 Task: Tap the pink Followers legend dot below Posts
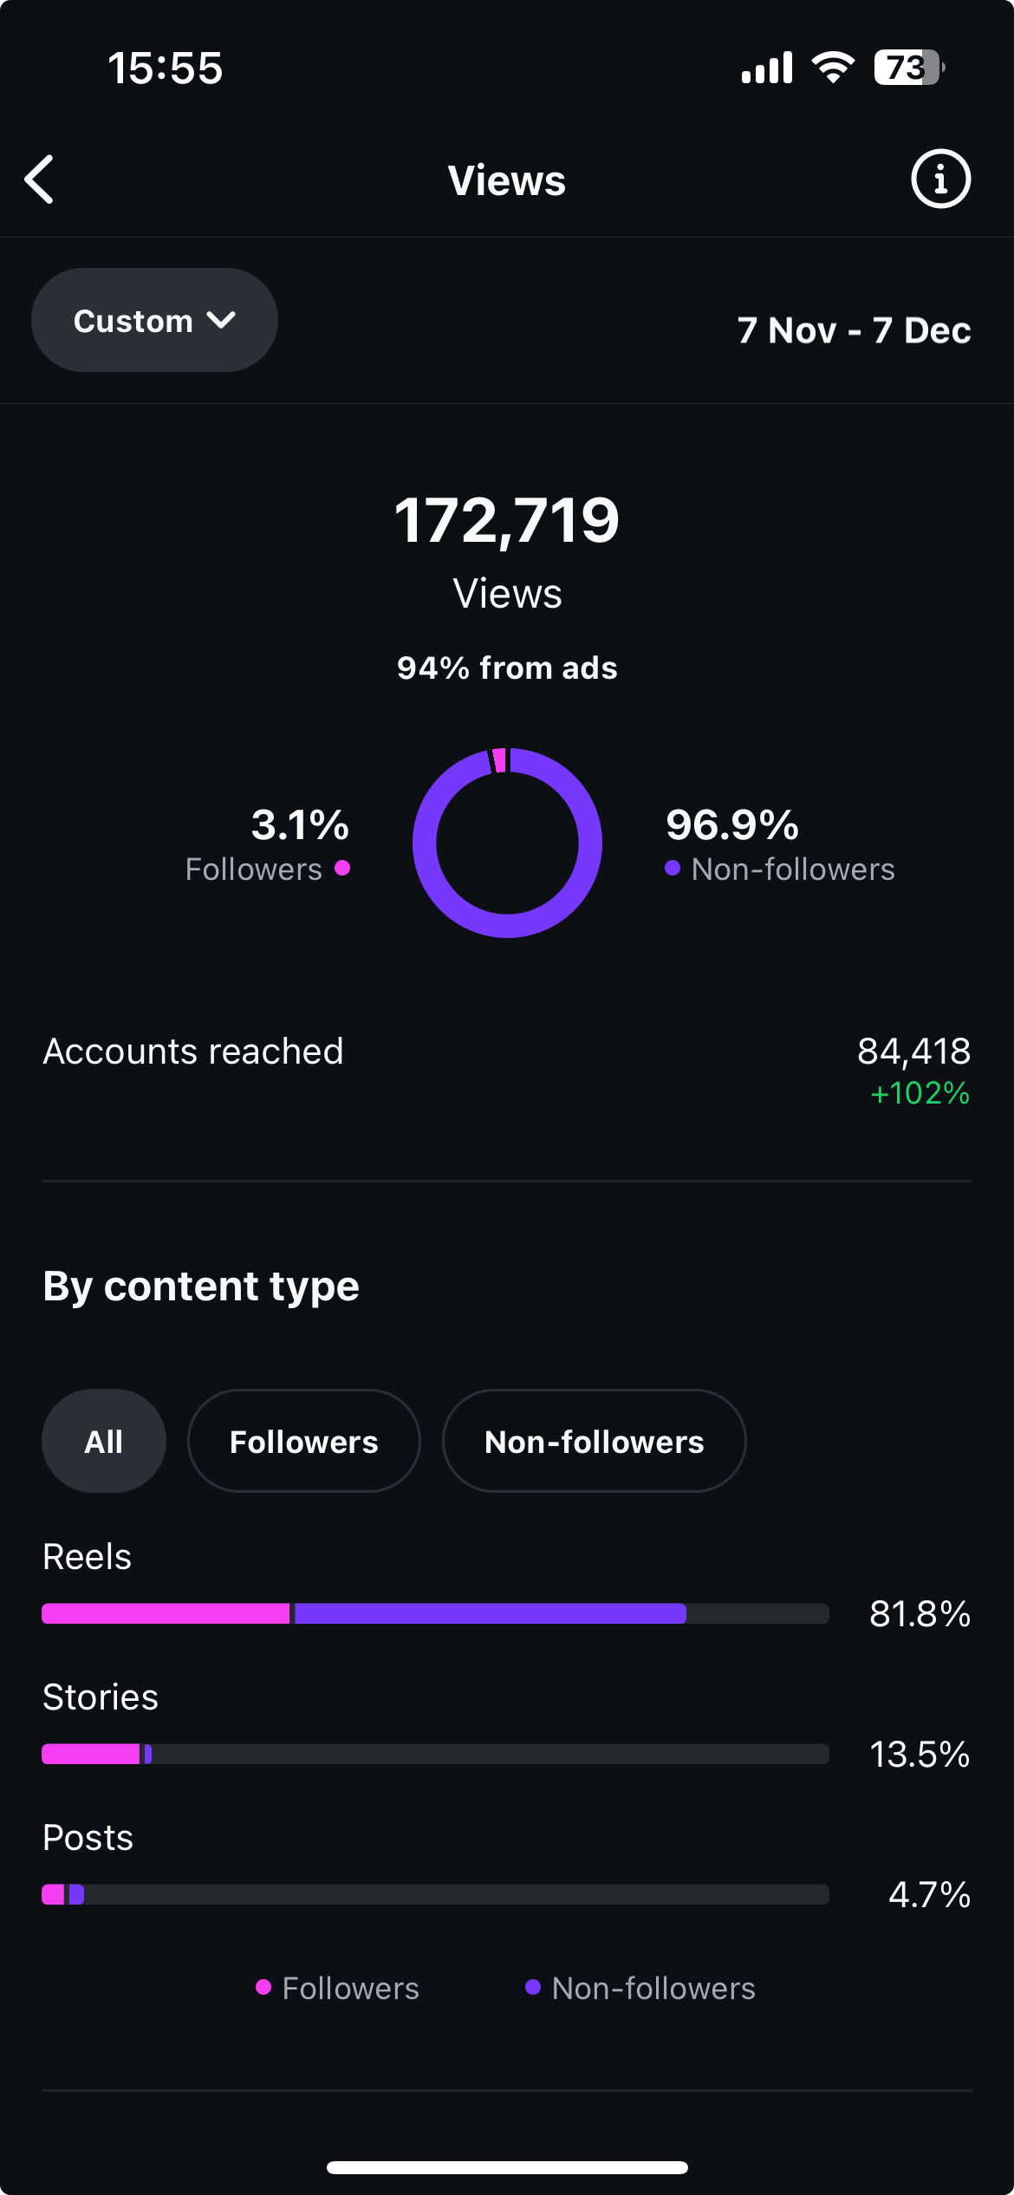tap(263, 1987)
